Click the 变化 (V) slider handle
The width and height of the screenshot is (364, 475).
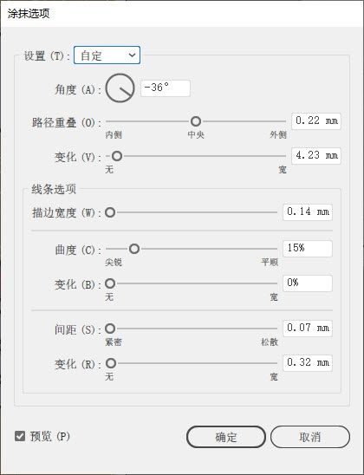[117, 156]
